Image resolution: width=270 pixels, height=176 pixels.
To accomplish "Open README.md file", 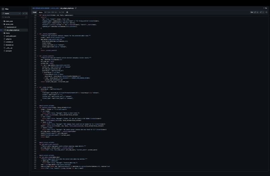I will (9, 45).
